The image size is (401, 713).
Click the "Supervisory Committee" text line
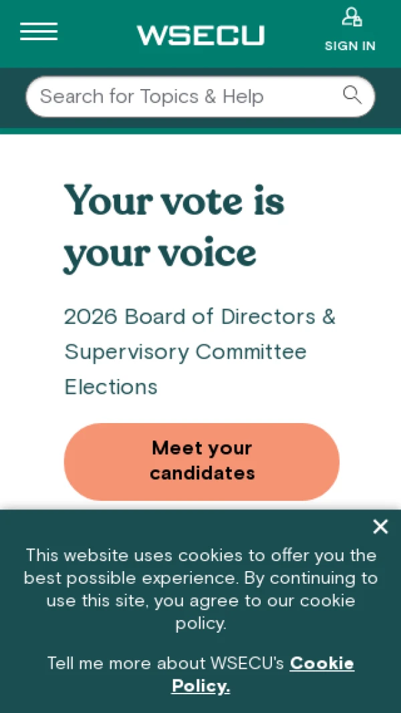point(185,351)
